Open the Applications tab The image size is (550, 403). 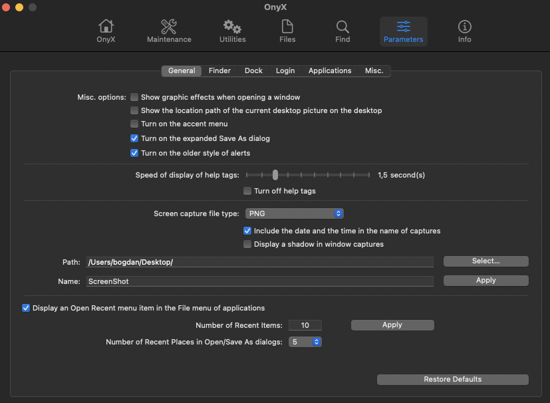click(330, 70)
